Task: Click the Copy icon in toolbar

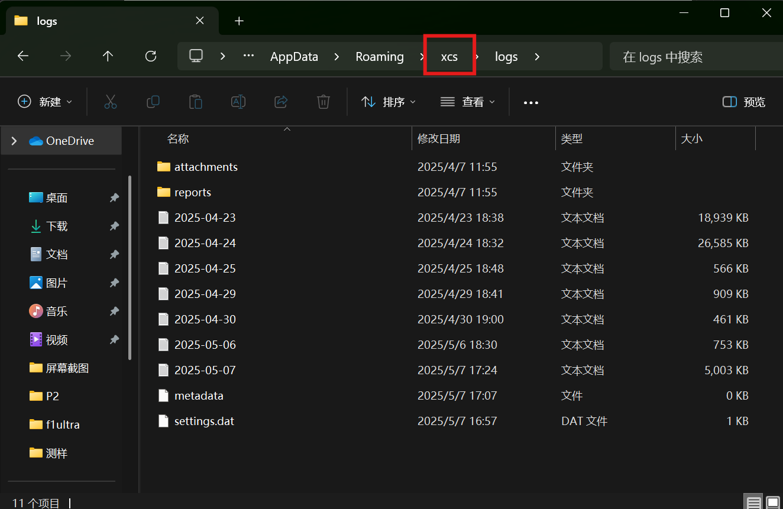Action: click(153, 102)
